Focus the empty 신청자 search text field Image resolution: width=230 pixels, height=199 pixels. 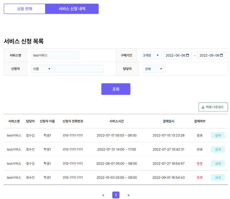[x=79, y=69]
